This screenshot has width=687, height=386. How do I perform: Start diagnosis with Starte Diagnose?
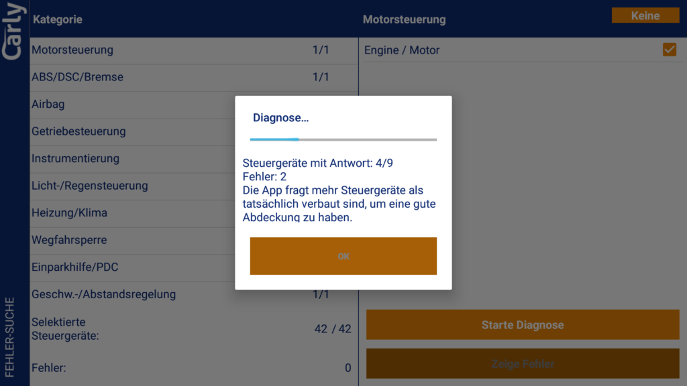[x=522, y=325]
